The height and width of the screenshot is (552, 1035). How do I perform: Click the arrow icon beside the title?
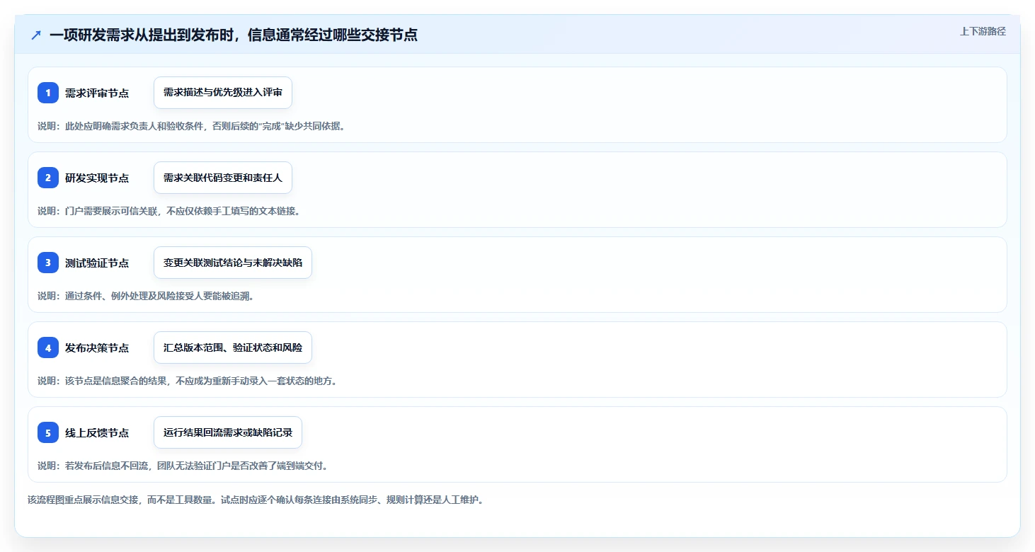(36, 35)
